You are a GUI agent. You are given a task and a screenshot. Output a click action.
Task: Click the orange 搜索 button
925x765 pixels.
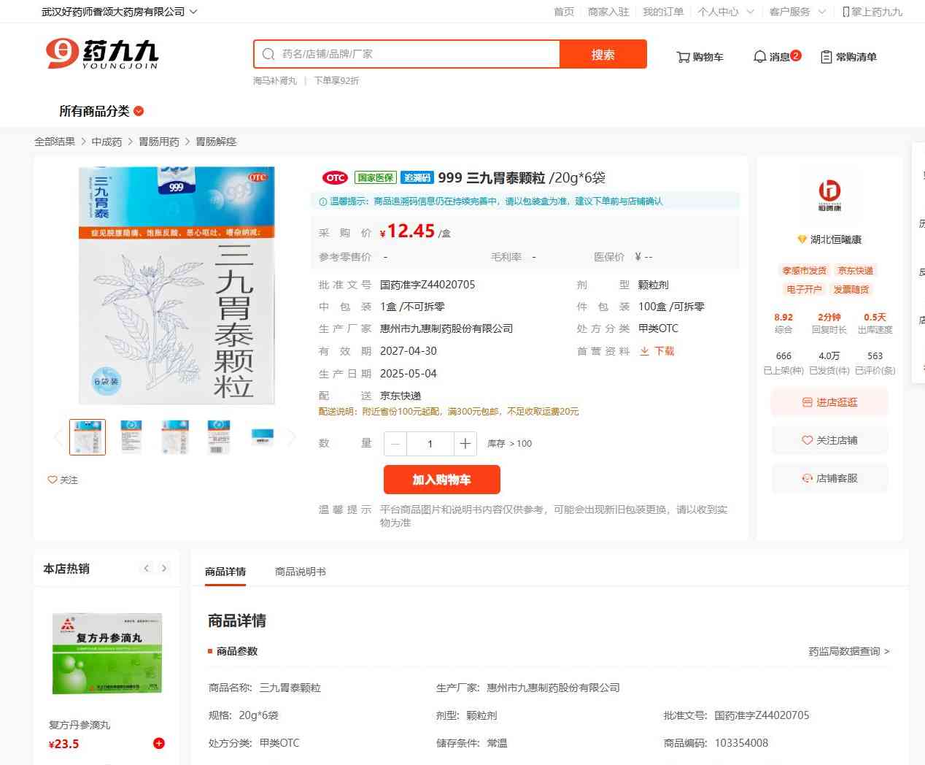pos(603,55)
